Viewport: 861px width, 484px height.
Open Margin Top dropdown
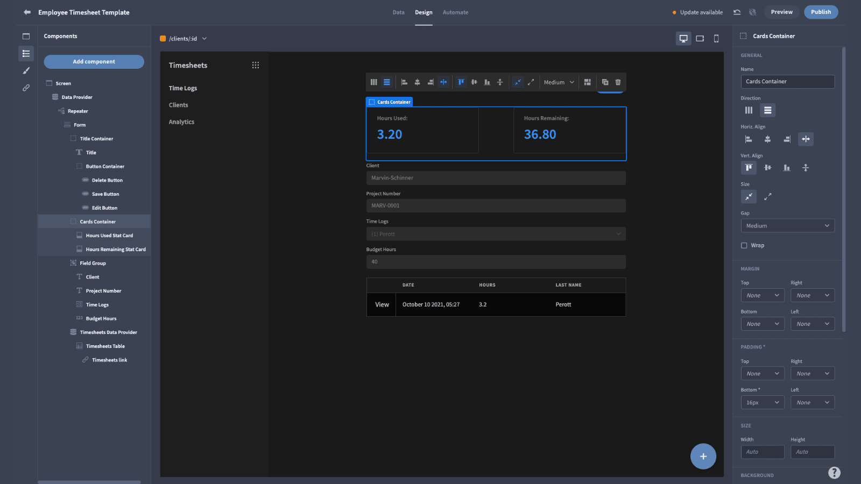coord(763,295)
